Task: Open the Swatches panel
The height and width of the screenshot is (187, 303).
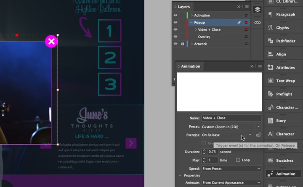Action: [283, 161]
